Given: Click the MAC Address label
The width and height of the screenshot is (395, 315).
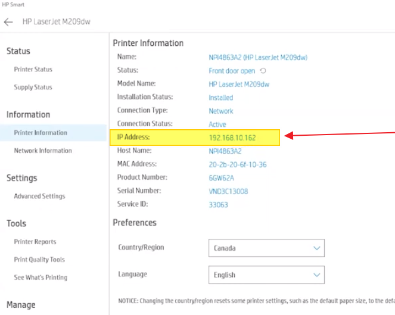Looking at the screenshot, I should point(137,164).
